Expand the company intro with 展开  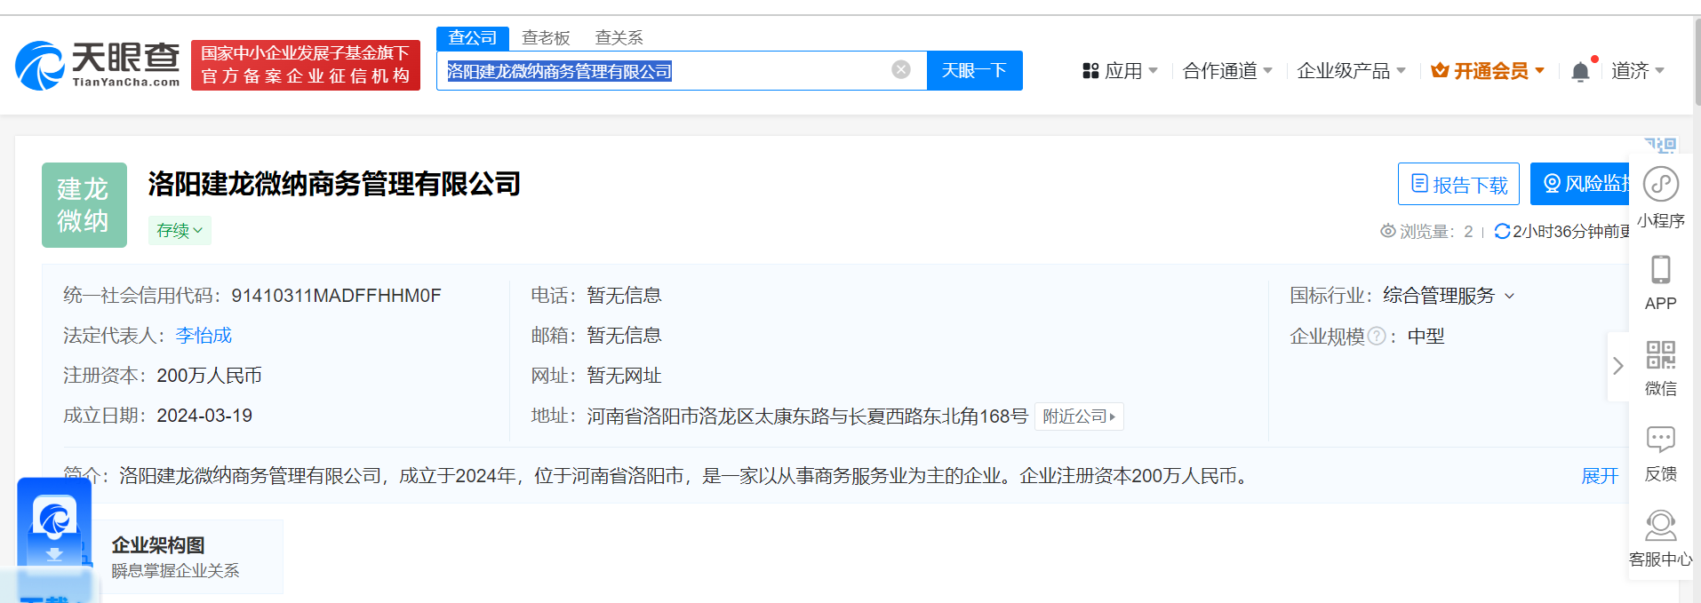(x=1599, y=476)
